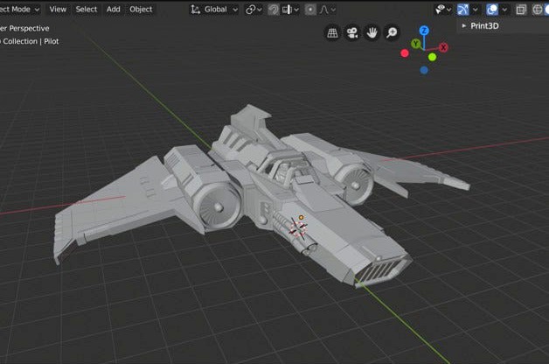Click the red X axis on navigation gizmo
Screen dimensions: 549x364
[443, 47]
